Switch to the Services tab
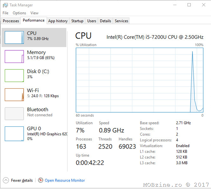Viewport: 211px width, 189px height. coord(121,21)
